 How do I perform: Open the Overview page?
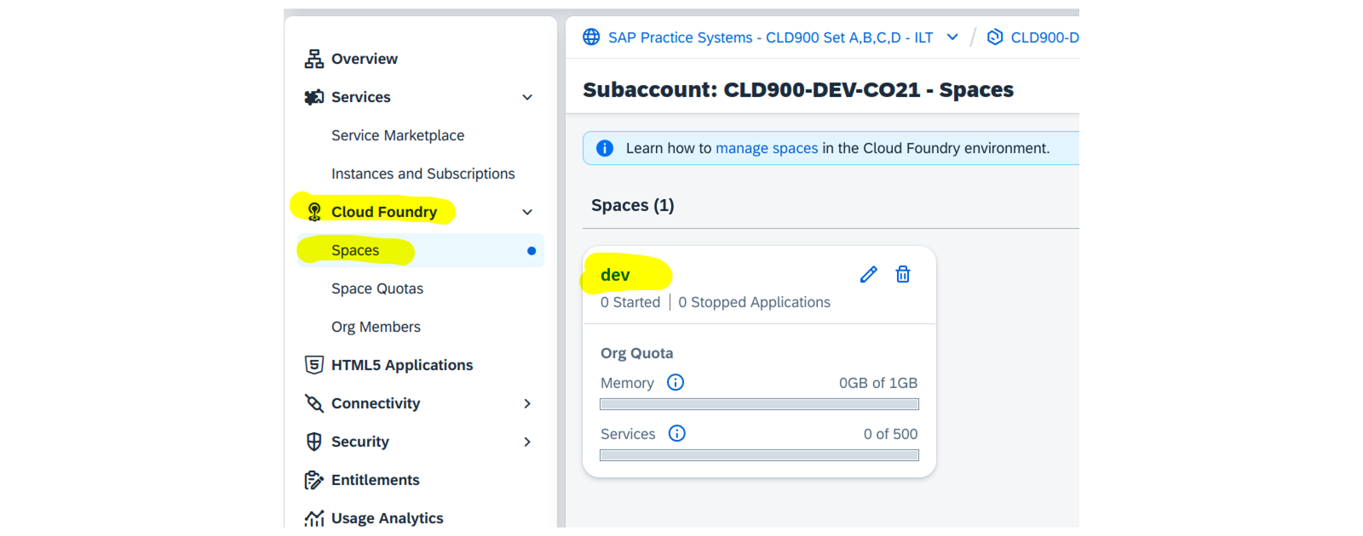[364, 59]
